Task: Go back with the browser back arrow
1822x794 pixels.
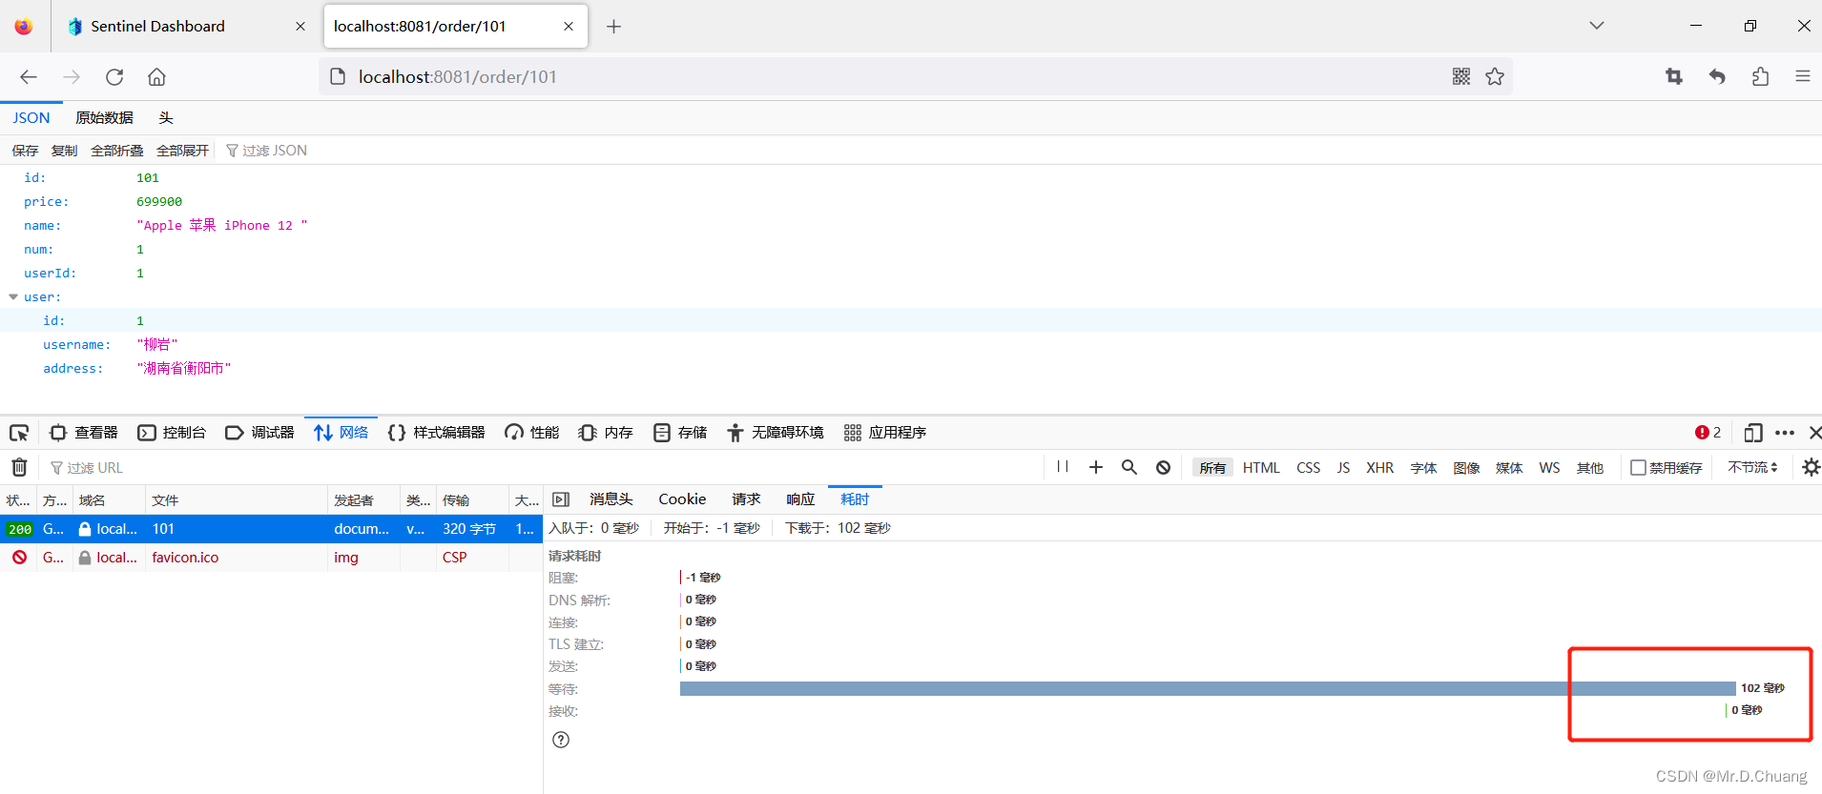Action: 29,77
